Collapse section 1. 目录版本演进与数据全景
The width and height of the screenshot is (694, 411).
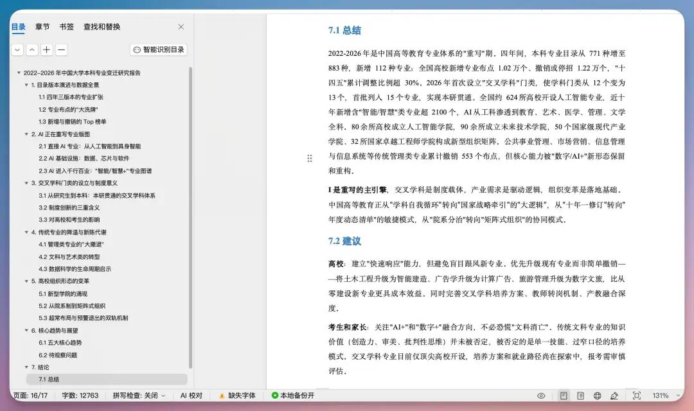26,85
